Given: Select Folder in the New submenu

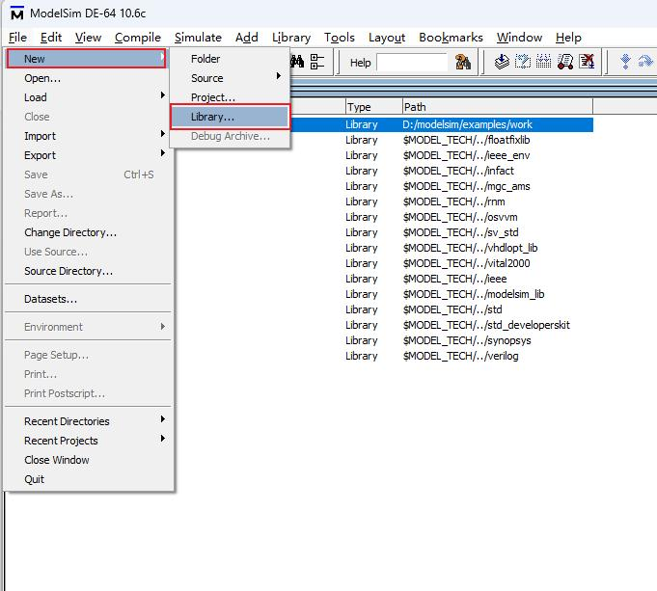Looking at the screenshot, I should pos(230,59).
